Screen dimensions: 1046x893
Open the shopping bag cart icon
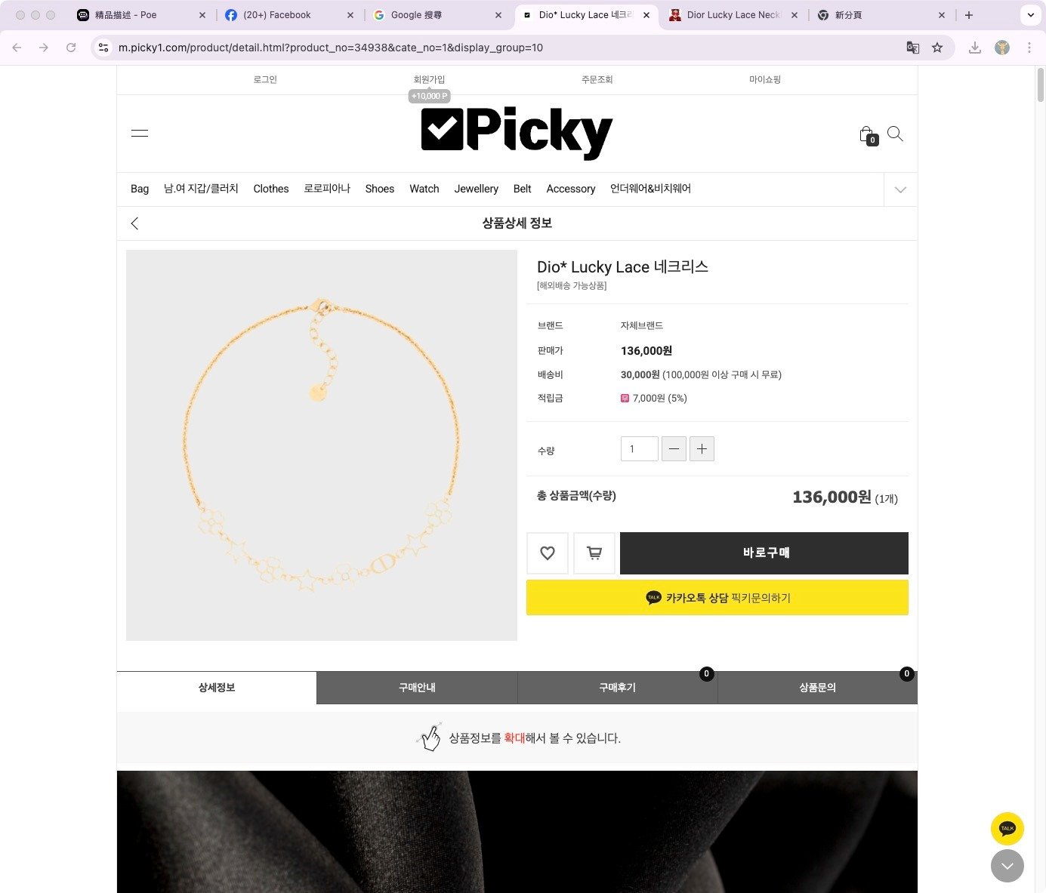[867, 135]
